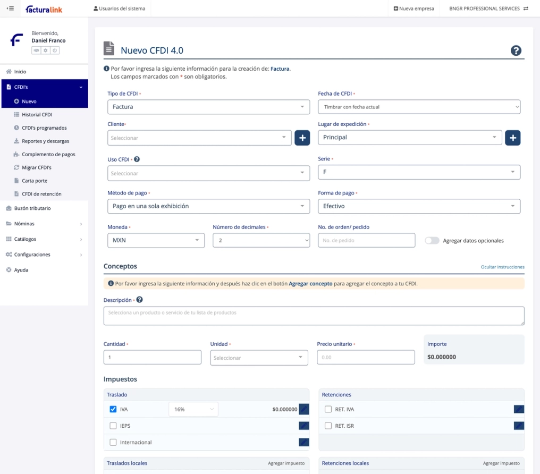Click the help question mark icon in header

pyautogui.click(x=516, y=50)
